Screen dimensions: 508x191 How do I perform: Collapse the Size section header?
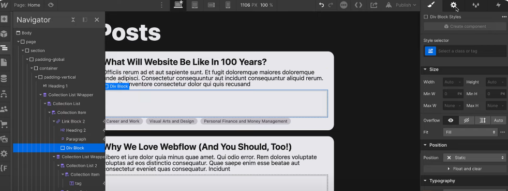click(x=464, y=70)
